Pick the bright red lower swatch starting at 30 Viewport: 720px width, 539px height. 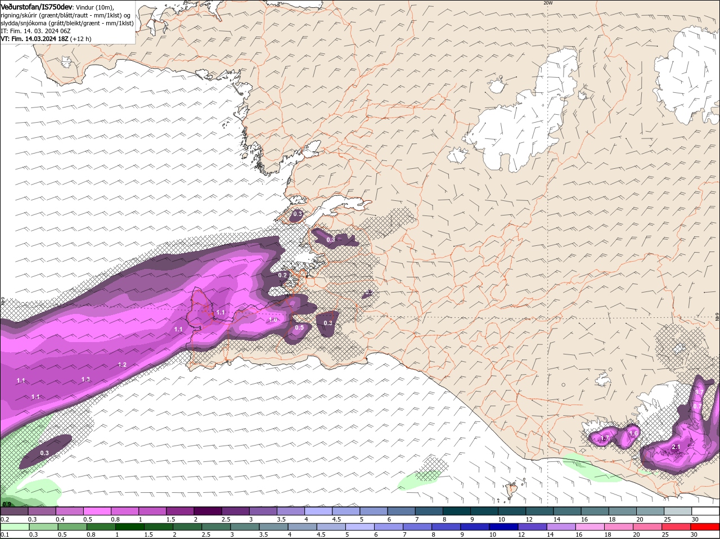coord(704,527)
